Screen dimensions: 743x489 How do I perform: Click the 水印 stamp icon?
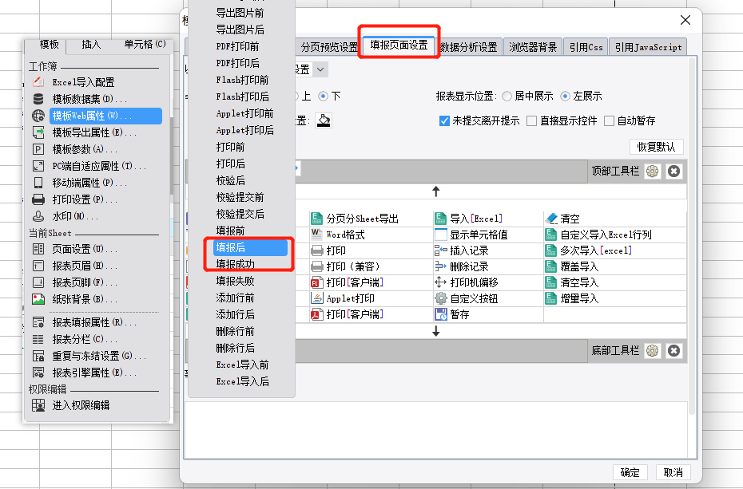(38, 216)
